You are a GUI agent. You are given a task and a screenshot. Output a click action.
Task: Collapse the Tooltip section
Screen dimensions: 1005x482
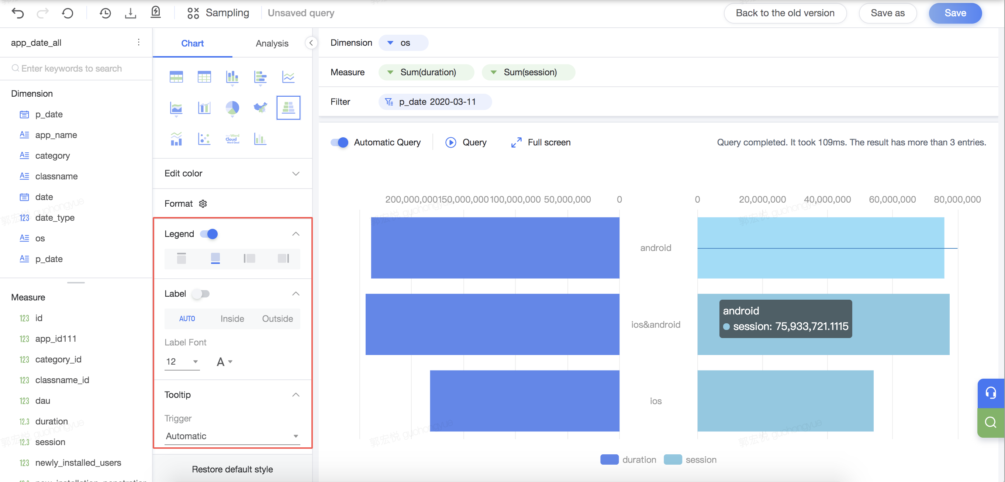point(296,395)
